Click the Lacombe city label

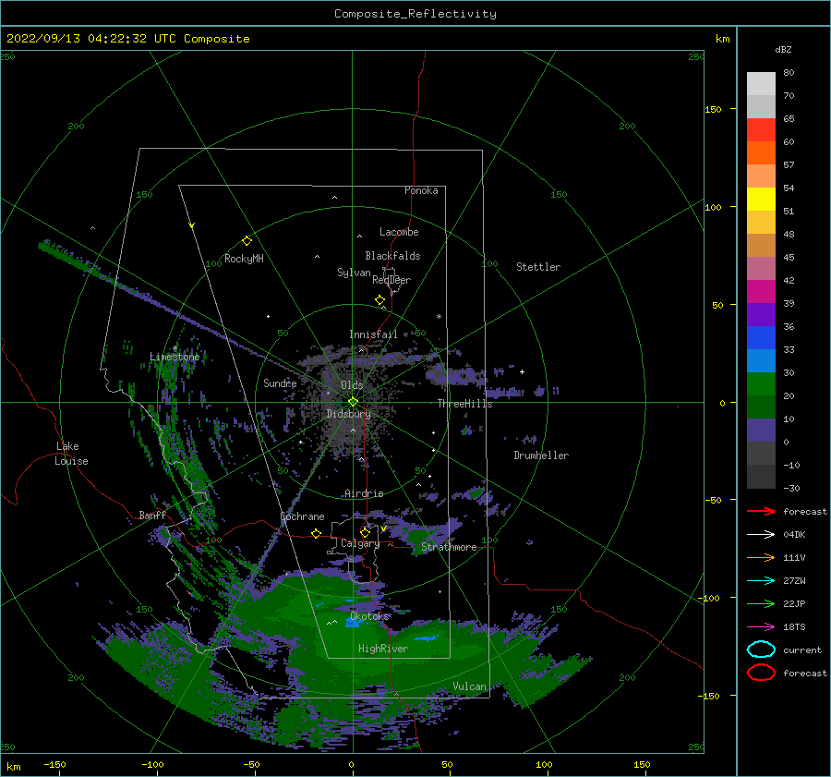399,232
